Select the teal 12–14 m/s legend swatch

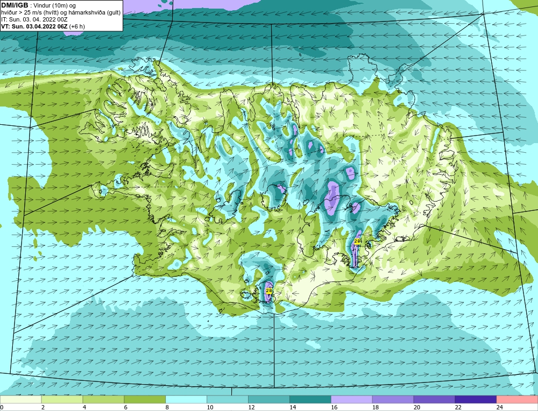(x=268, y=400)
